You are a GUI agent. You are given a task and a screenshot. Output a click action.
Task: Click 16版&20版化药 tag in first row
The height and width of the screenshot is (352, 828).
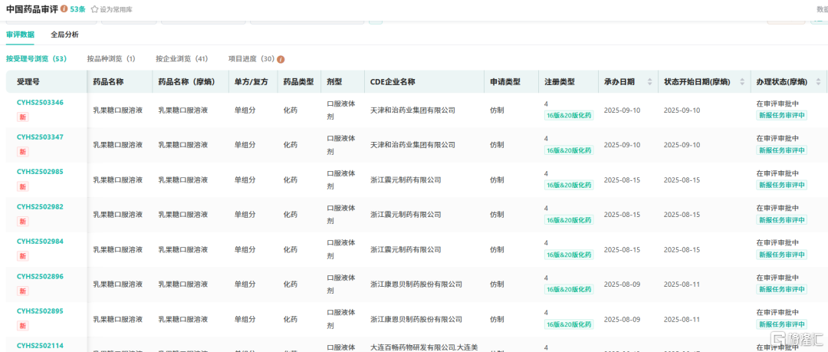[x=568, y=115]
